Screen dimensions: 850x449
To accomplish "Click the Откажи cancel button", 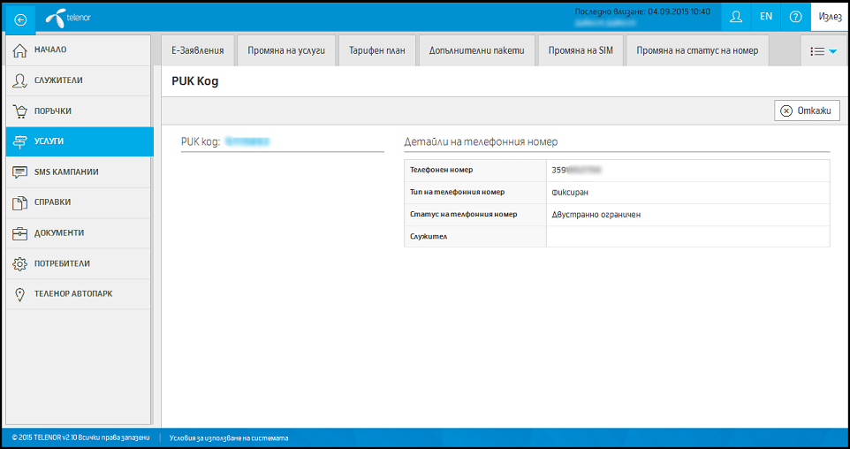I will click(x=807, y=110).
